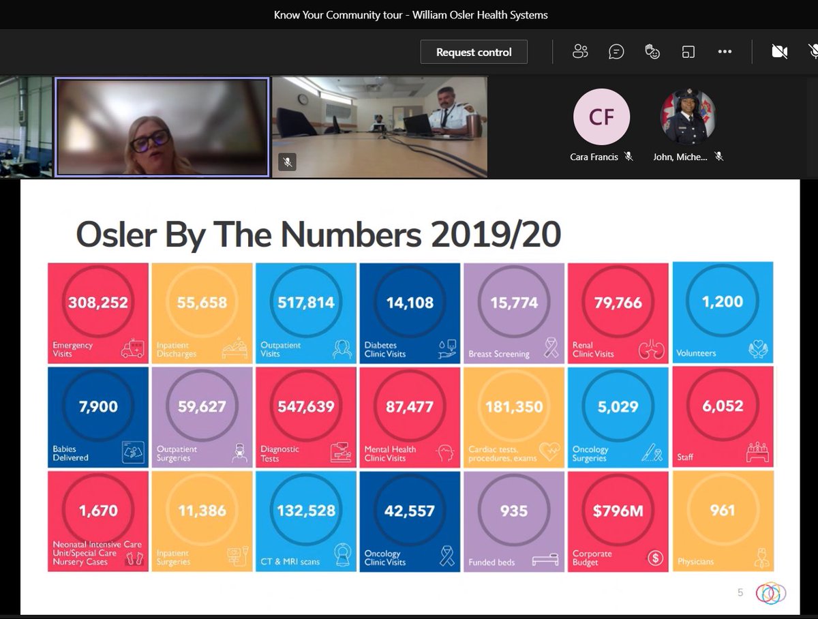The image size is (818, 619).
Task: Click the 59,627 Outpatient Surgeries figure
Action: (202, 407)
